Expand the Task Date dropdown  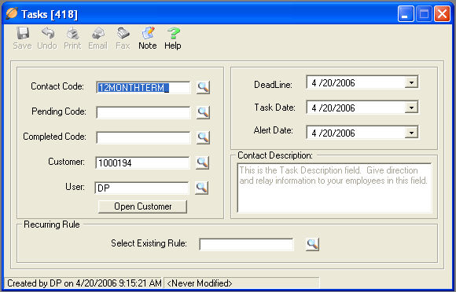411,108
